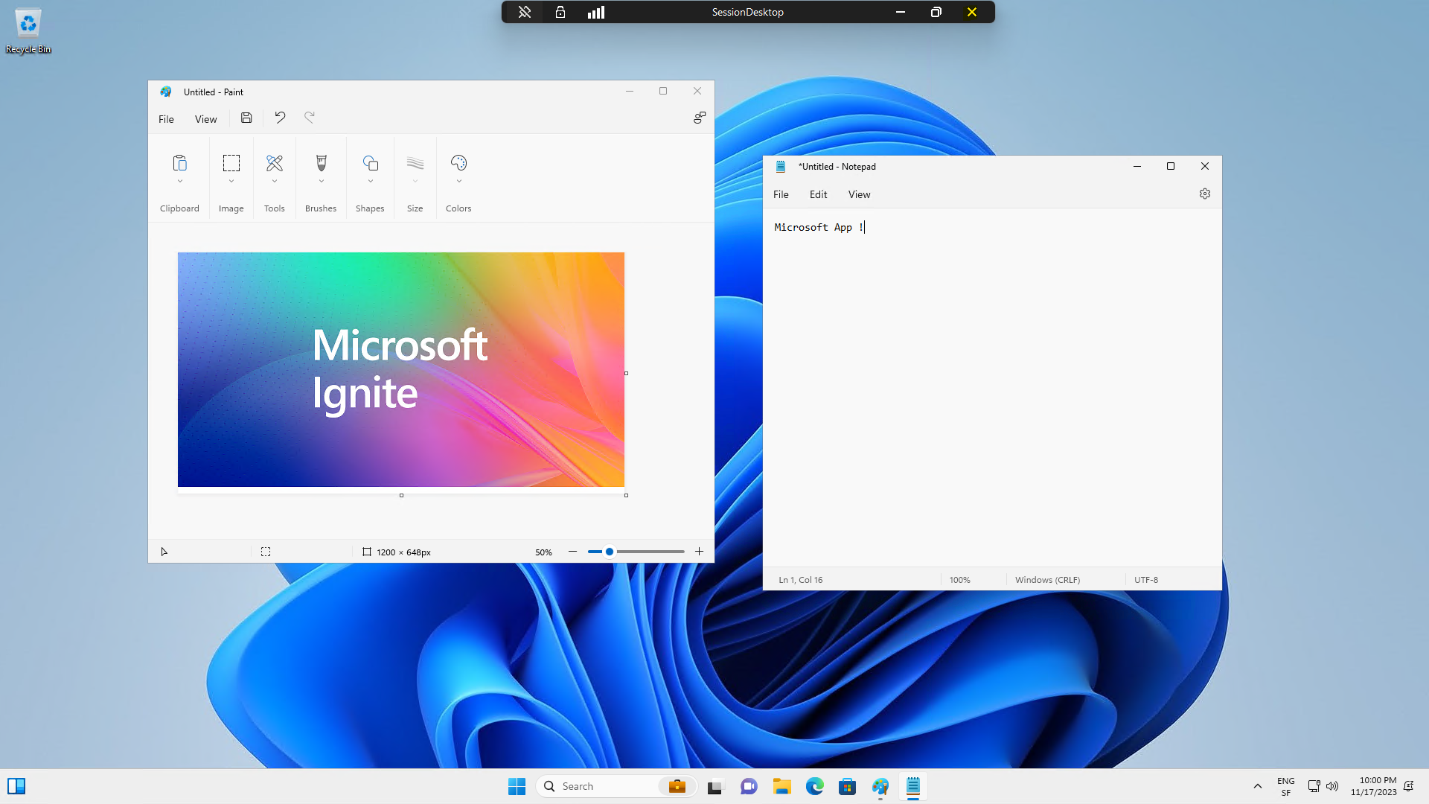Open the Widgets button on the taskbar
The width and height of the screenshot is (1429, 804).
click(x=16, y=786)
